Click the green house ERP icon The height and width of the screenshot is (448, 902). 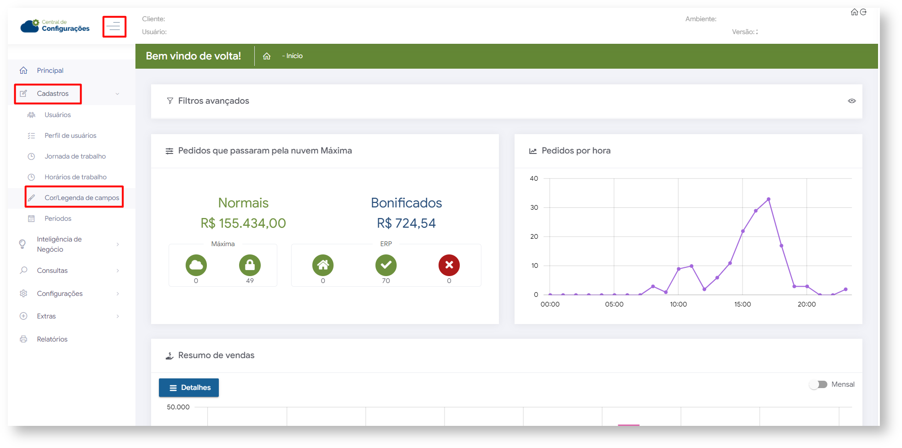point(323,265)
